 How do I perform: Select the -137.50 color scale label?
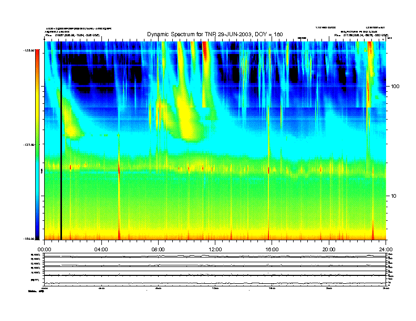point(29,145)
